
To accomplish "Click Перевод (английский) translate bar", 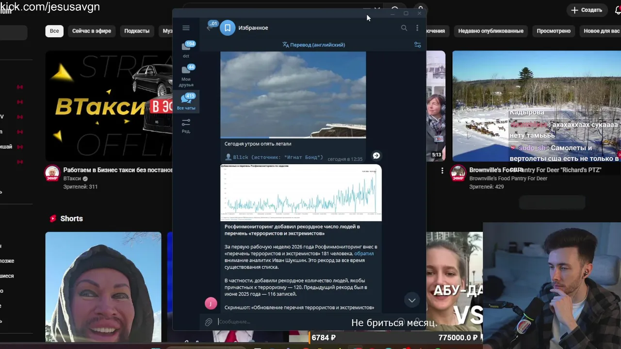I will (x=313, y=45).
